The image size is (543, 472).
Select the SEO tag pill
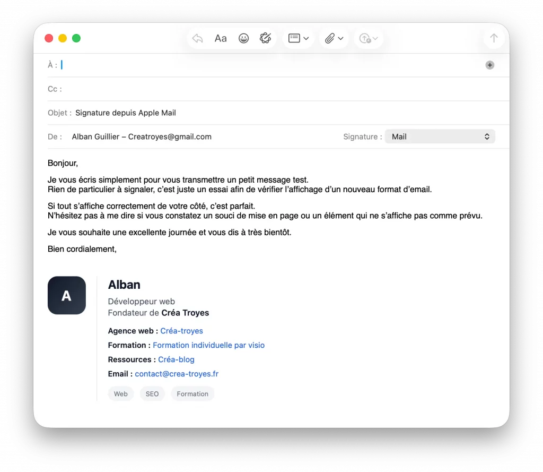click(x=152, y=393)
